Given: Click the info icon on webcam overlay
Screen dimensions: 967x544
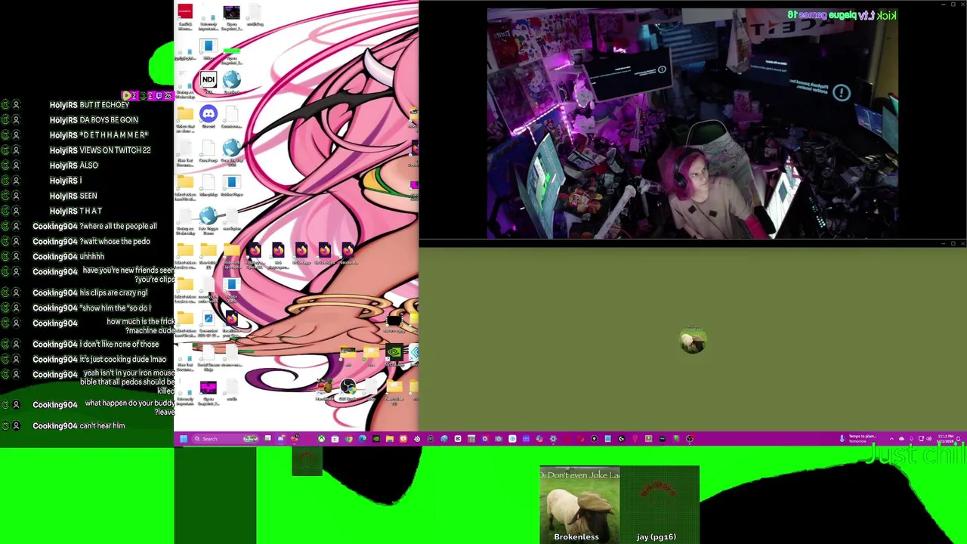Looking at the screenshot, I should pyautogui.click(x=842, y=93).
